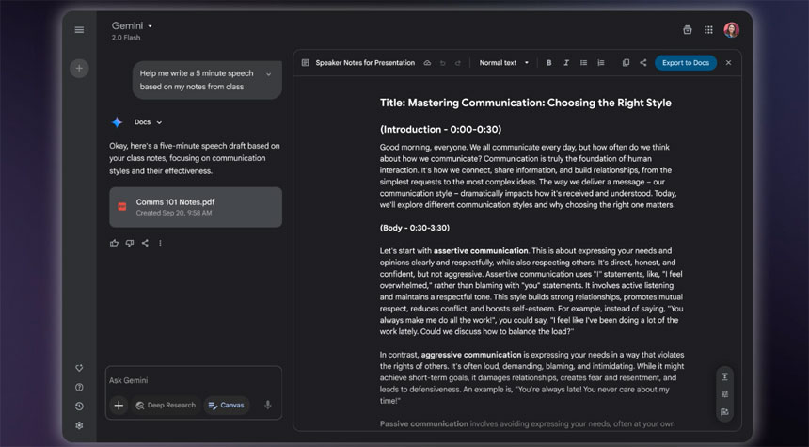Image resolution: width=809 pixels, height=447 pixels.
Task: Click the Introduction 0:00-0:30 heading
Action: pos(440,130)
